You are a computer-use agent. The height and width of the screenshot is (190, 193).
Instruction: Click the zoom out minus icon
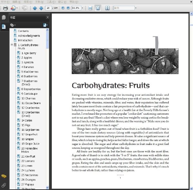tap(63, 8)
